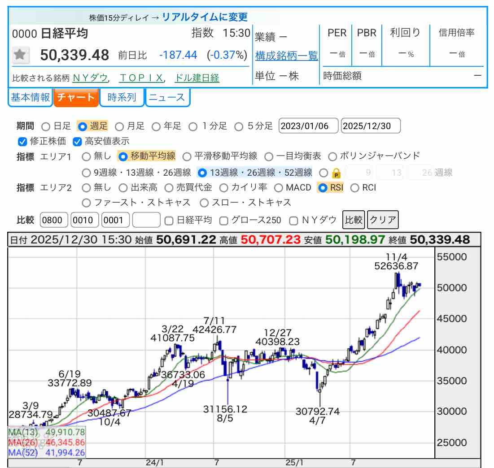494x468 pixels.
Task: Click the star favorite icon
Action: (x=20, y=55)
